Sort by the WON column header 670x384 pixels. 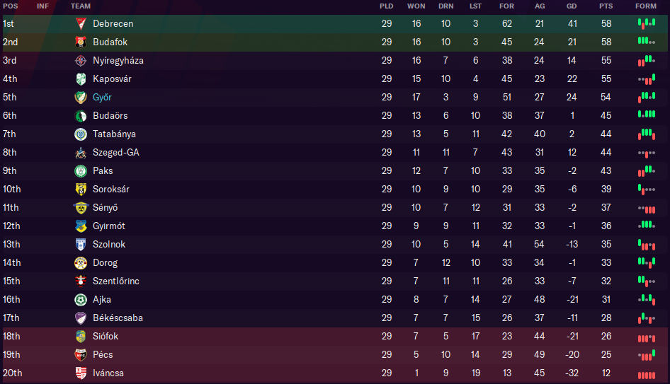[x=416, y=6]
